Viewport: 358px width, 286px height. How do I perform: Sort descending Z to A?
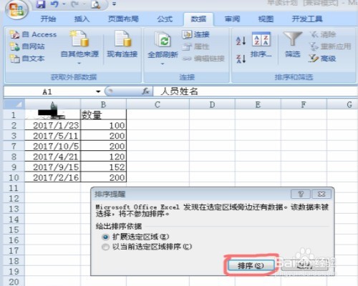point(241,59)
